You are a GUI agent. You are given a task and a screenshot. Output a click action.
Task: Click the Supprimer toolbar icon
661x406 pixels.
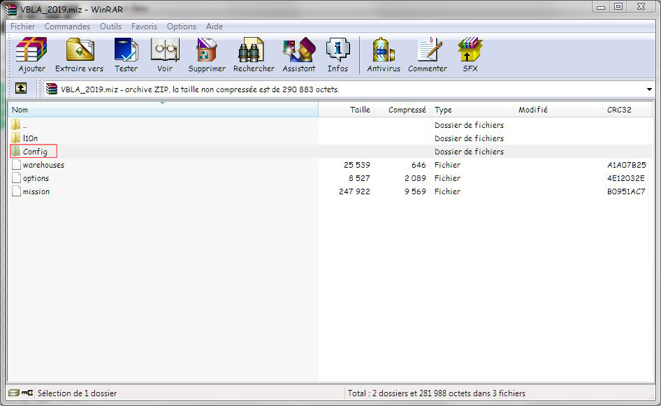[x=207, y=55]
